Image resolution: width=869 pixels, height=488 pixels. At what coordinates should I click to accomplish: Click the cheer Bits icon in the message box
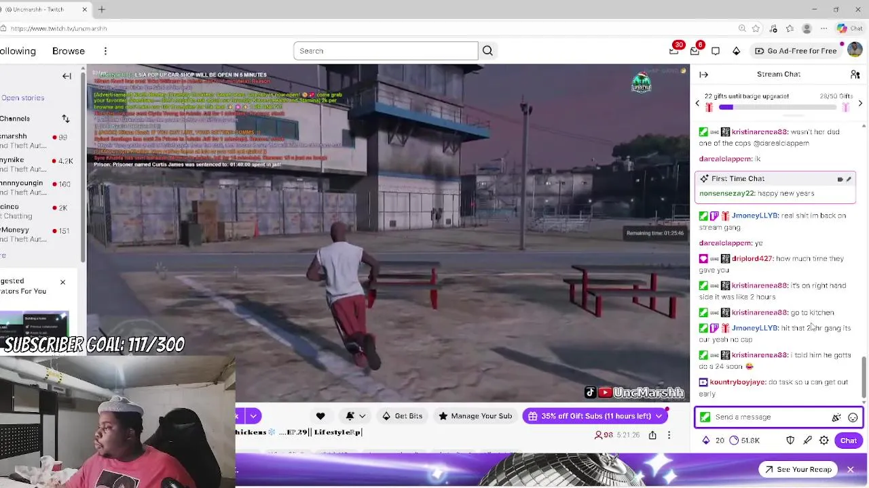(836, 418)
